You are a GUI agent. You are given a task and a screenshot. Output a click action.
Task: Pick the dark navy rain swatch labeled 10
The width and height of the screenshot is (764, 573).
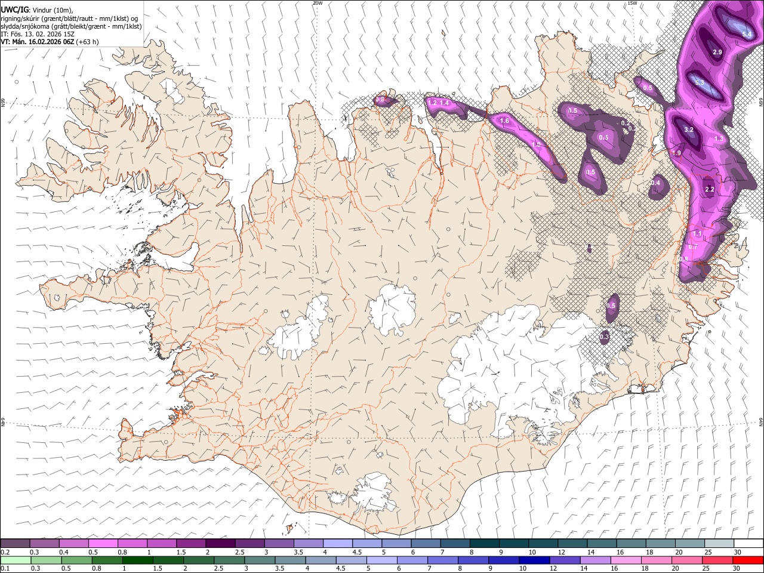coord(534,560)
